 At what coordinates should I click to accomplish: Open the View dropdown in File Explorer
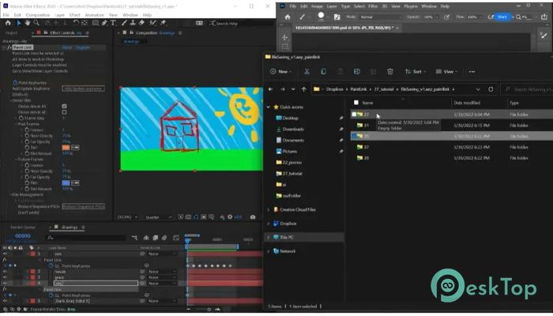point(447,72)
